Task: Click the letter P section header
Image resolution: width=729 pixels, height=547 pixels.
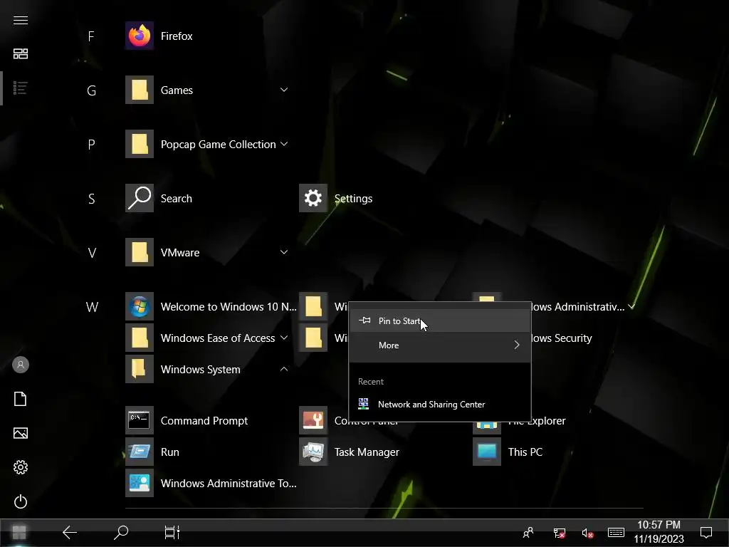Action: tap(92, 145)
